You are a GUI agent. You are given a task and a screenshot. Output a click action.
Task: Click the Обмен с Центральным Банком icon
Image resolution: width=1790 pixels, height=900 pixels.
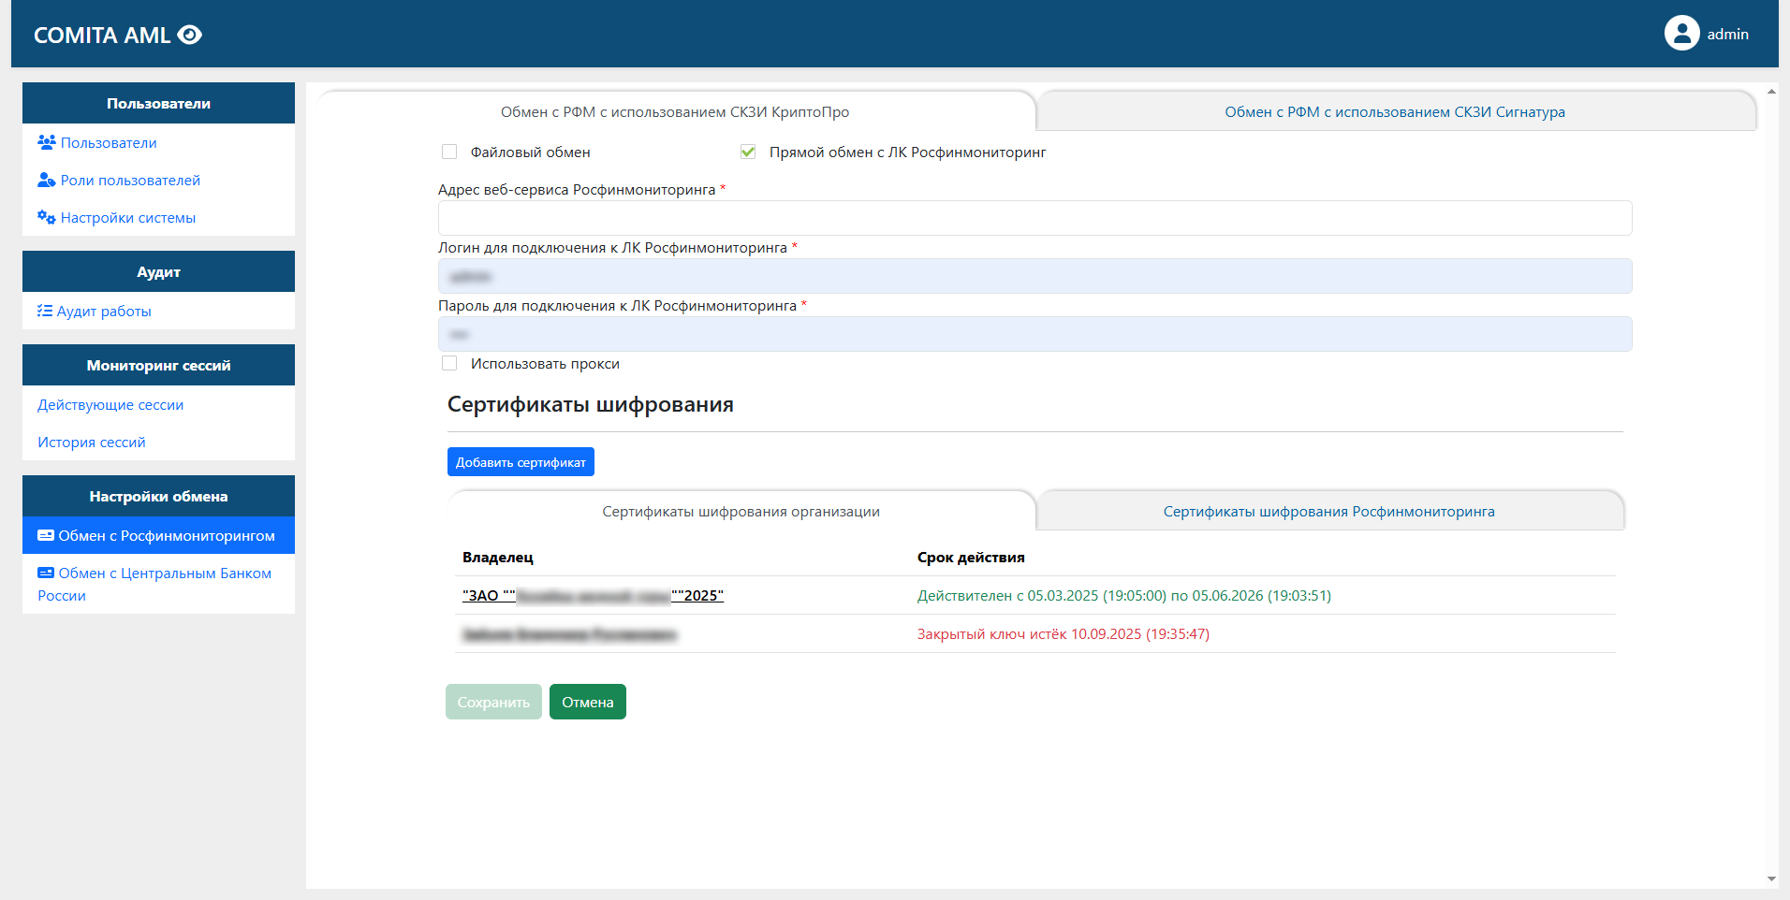coord(45,573)
